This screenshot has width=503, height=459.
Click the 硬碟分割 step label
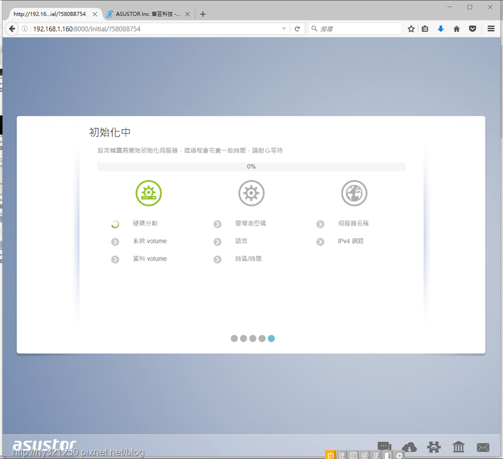(x=145, y=224)
